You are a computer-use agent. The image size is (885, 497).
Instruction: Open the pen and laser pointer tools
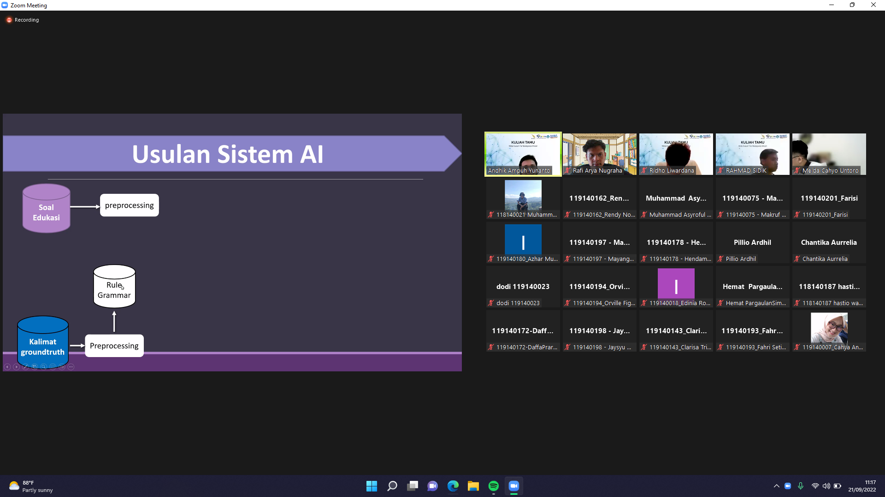coord(25,367)
